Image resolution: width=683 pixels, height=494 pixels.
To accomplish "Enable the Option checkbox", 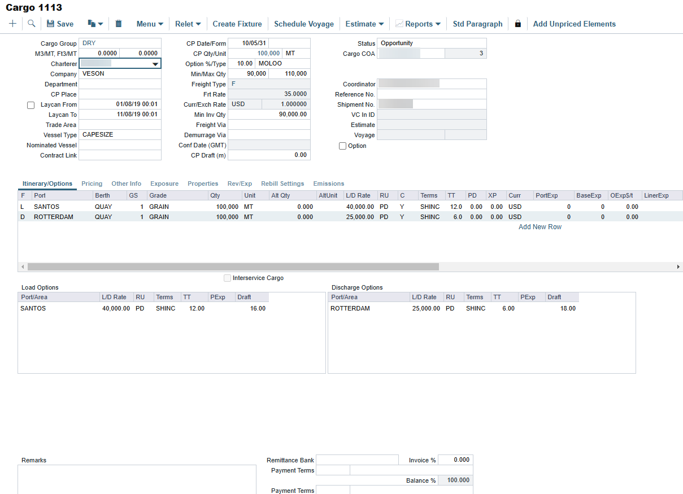I will click(x=342, y=146).
